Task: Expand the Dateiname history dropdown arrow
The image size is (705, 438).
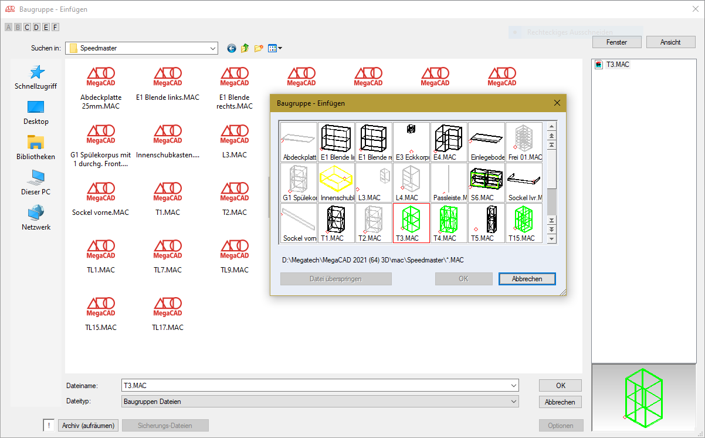Action: pos(514,386)
